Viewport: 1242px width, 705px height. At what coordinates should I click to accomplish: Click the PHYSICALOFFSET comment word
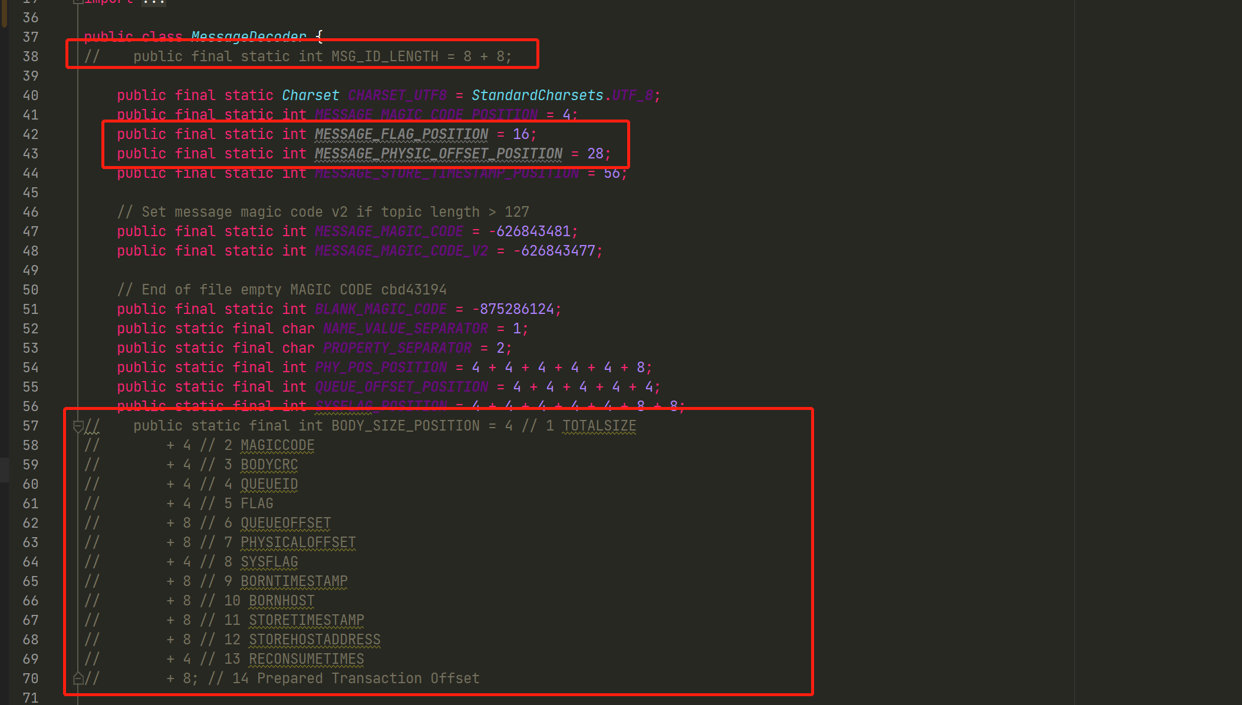point(298,542)
